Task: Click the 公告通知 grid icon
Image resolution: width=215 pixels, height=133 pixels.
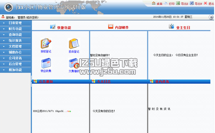Action: pyautogui.click(x=35, y=81)
